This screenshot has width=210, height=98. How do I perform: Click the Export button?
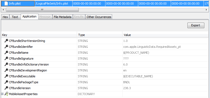point(196,25)
